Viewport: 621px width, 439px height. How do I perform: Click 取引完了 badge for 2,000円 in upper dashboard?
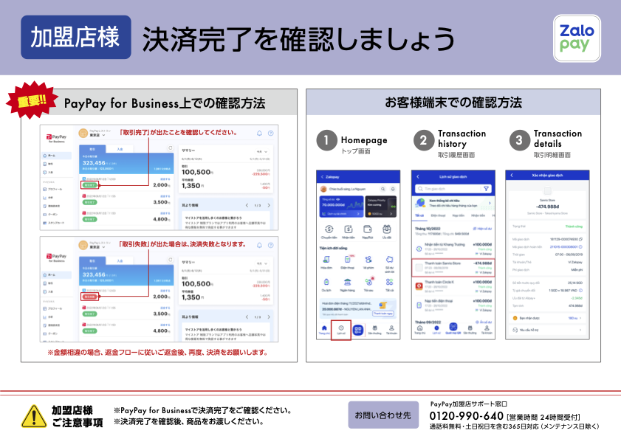(x=89, y=185)
